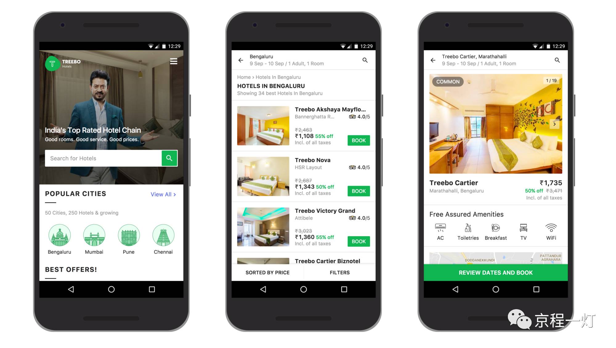Expand SORTED BY PRICE dropdown in listing

click(x=267, y=272)
